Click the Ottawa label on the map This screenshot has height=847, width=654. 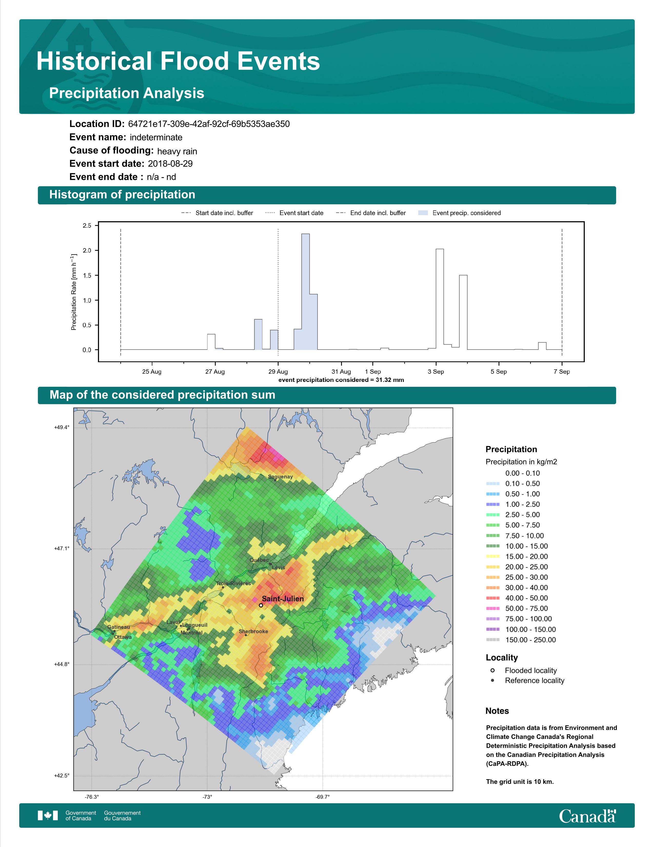tap(123, 637)
